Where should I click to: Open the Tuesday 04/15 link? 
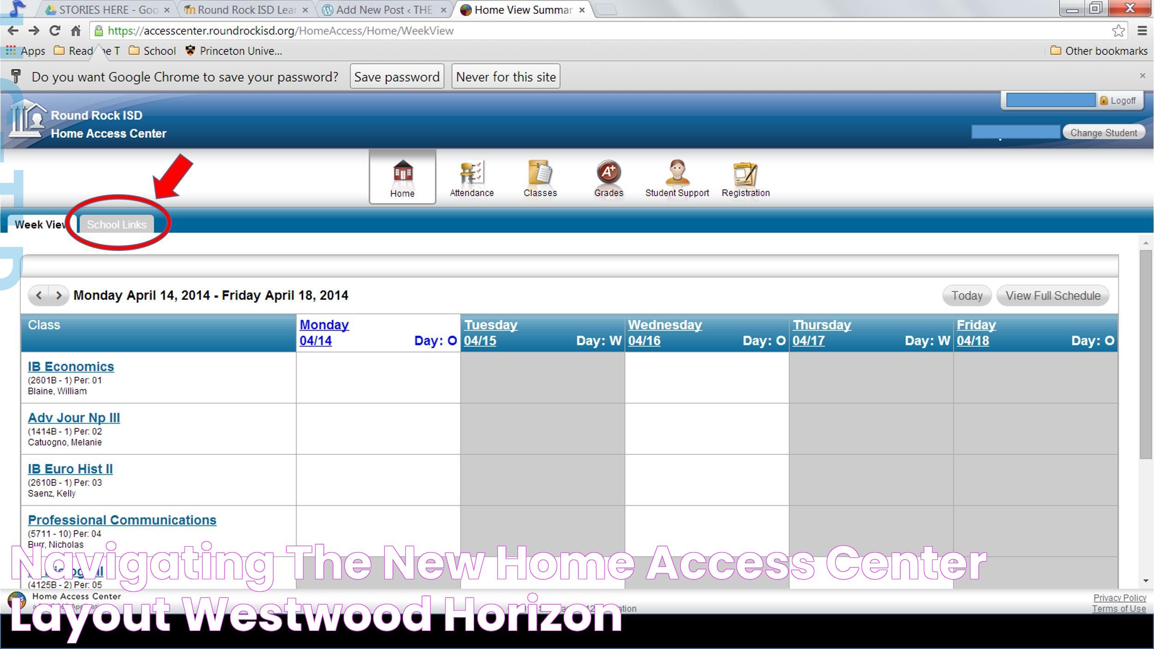tap(491, 333)
